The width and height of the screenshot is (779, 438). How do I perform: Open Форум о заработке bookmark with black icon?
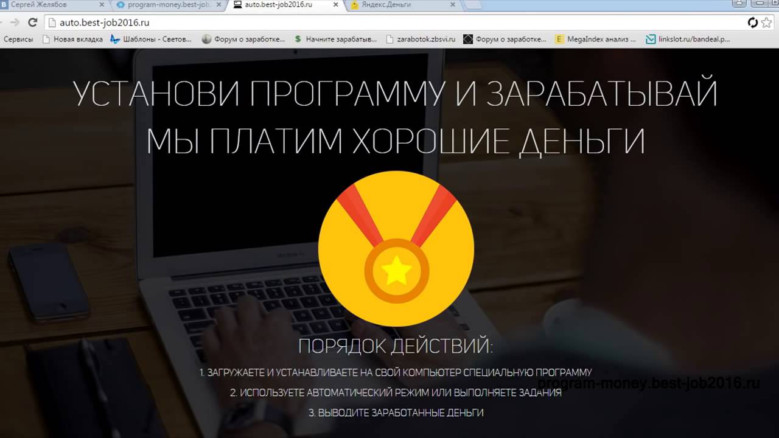click(505, 39)
